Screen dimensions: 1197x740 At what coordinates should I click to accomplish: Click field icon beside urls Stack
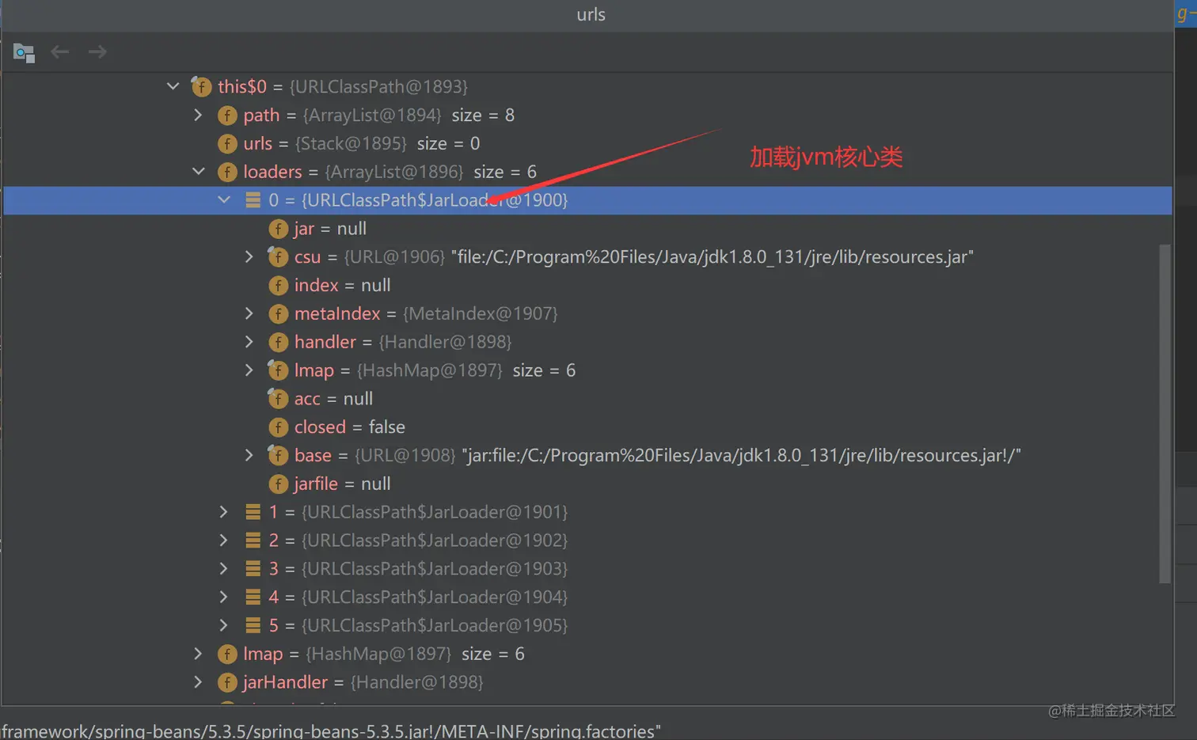pyautogui.click(x=227, y=144)
